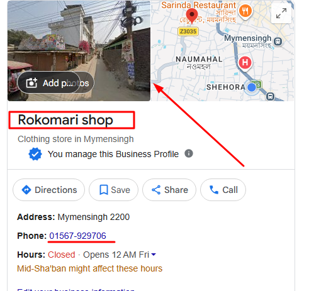
Task: Open Sarinda Restaurant fork-knife marker
Action: (245, 11)
